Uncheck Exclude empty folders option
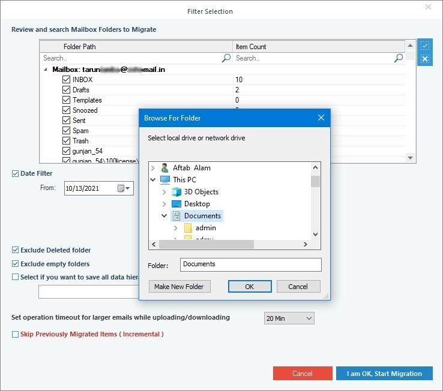 click(x=15, y=264)
